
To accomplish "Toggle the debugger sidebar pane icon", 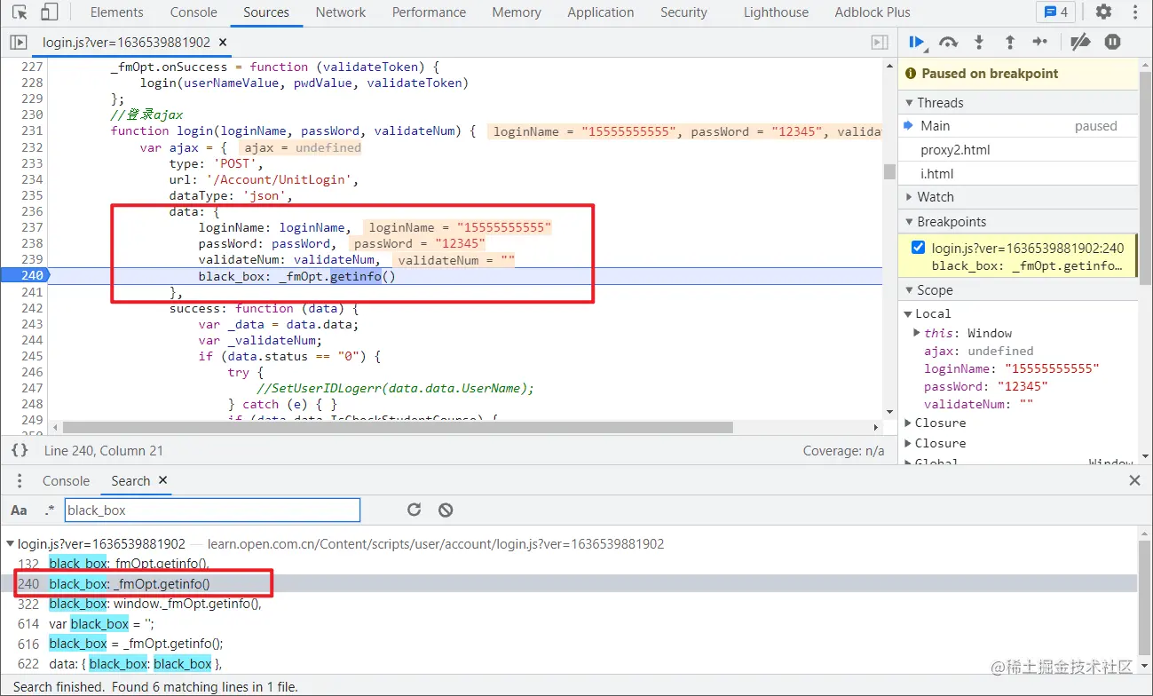I will click(x=879, y=43).
